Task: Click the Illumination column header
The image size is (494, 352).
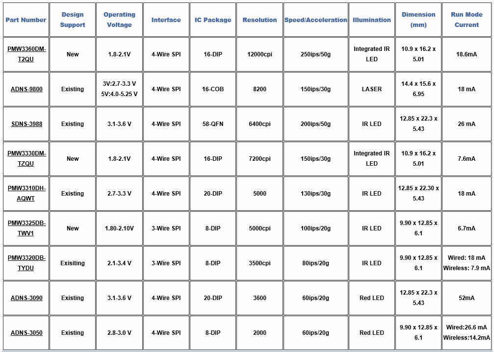Action: (x=371, y=20)
